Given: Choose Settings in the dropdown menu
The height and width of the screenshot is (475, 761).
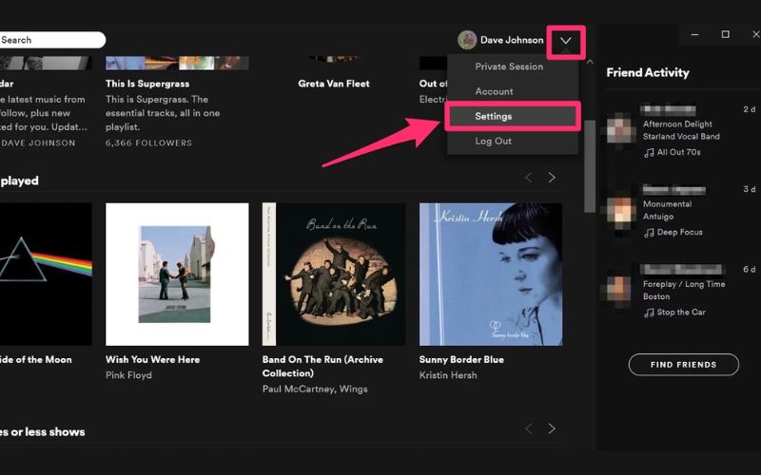Looking at the screenshot, I should click(x=513, y=116).
